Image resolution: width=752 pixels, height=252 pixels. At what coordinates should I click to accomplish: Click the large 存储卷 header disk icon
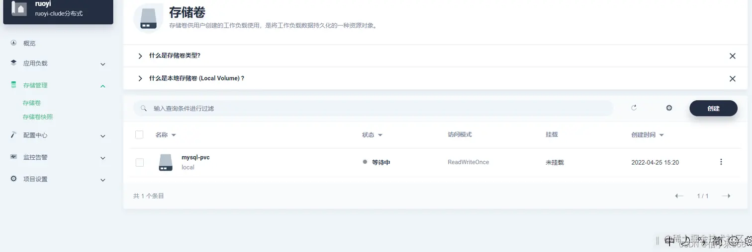coord(149,17)
